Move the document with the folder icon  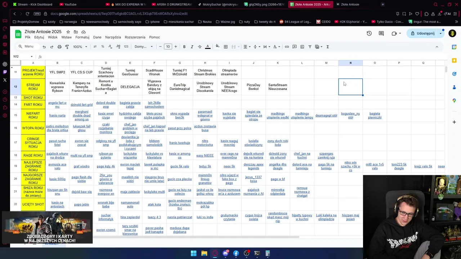coord(76,32)
